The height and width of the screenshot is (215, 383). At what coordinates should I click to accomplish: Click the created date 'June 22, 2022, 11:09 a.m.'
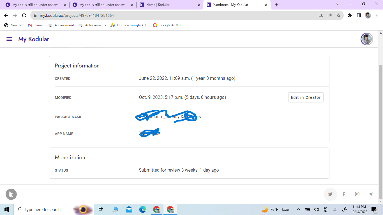coord(164,78)
